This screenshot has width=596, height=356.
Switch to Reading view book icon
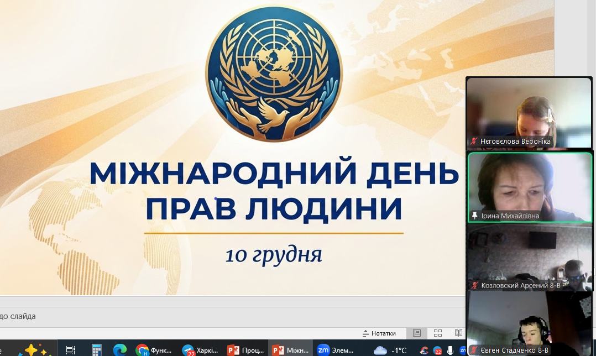(x=458, y=333)
